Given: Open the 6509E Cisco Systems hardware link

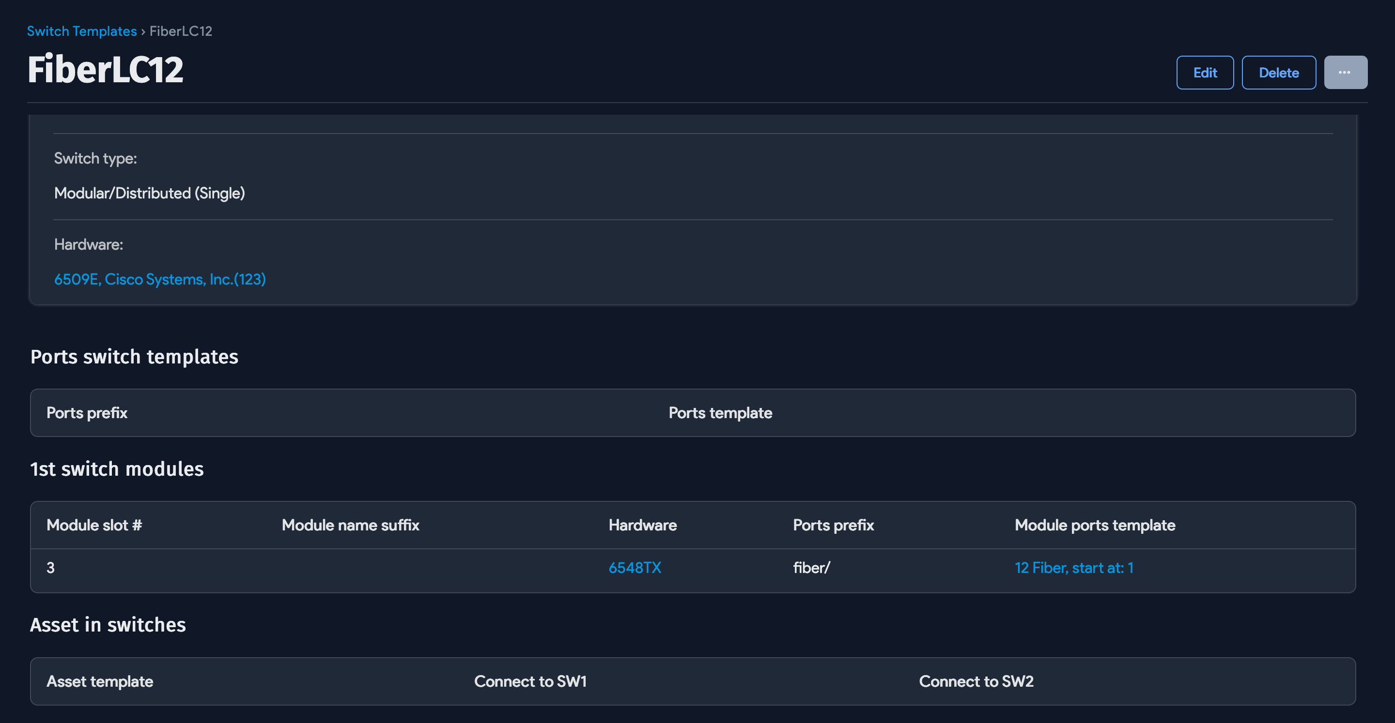Looking at the screenshot, I should pyautogui.click(x=160, y=279).
